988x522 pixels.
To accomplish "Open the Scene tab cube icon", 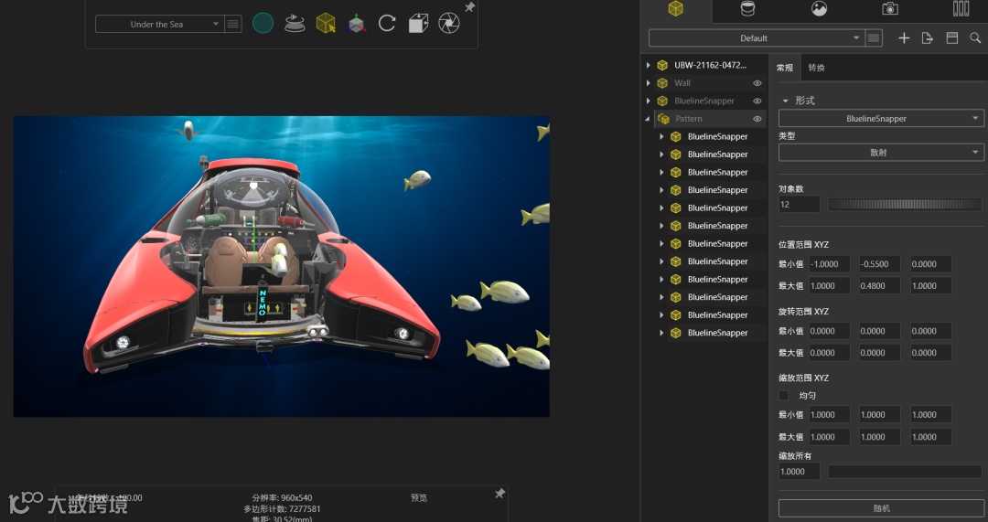I will pyautogui.click(x=675, y=9).
